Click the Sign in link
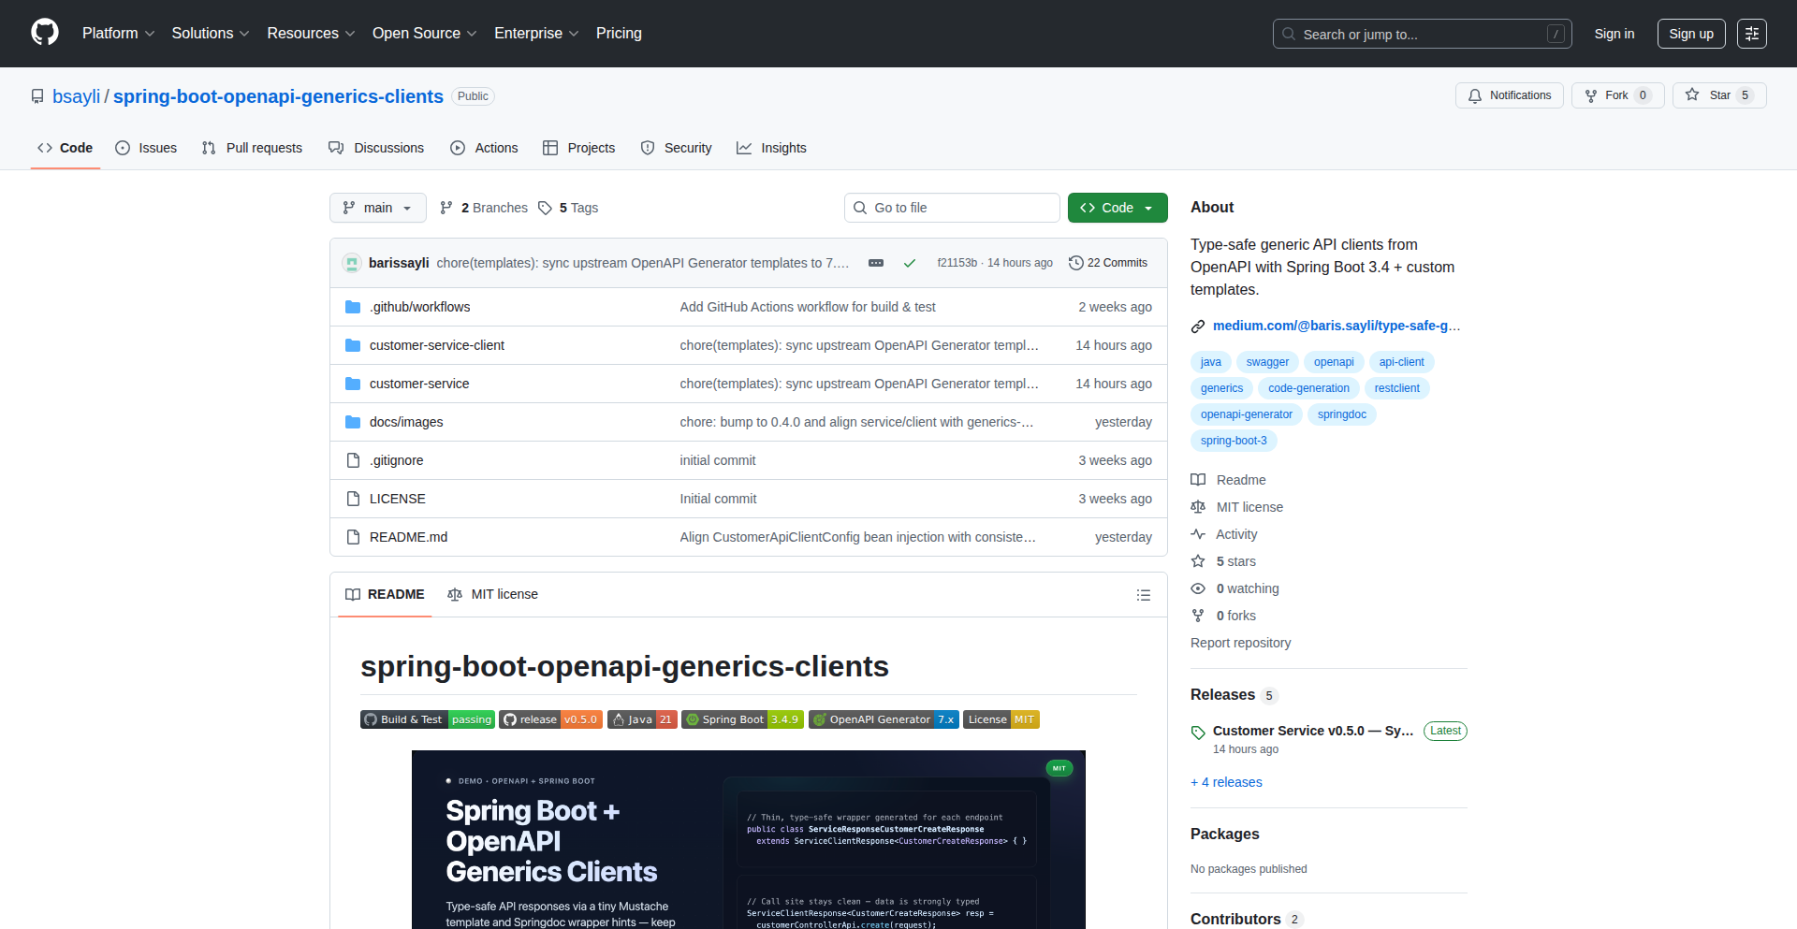The image size is (1797, 929). pos(1614,34)
